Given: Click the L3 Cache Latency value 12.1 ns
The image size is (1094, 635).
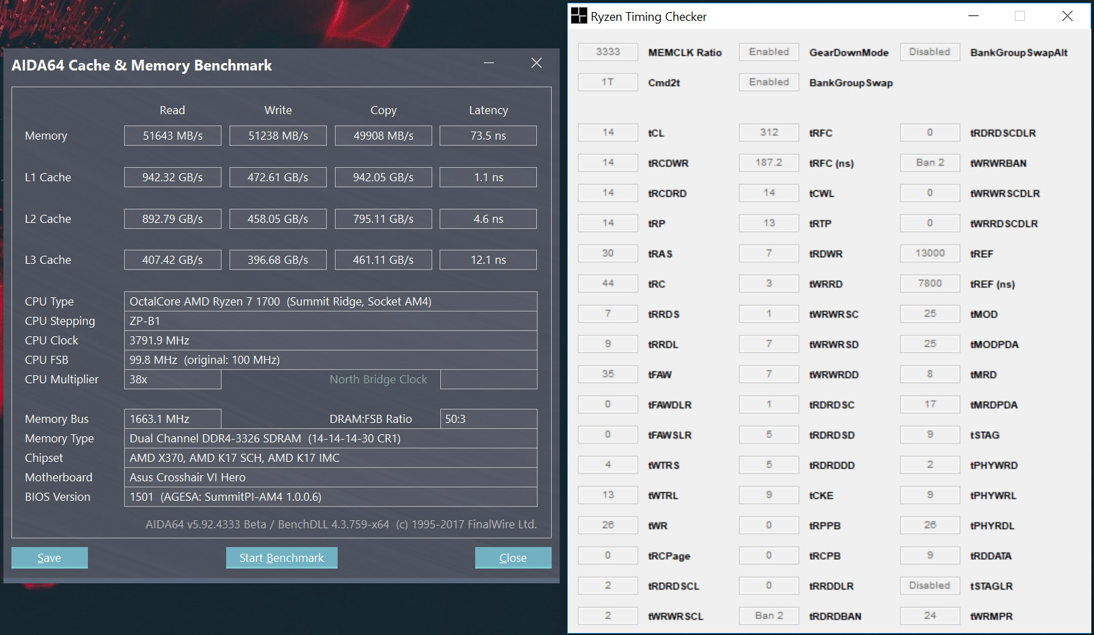Looking at the screenshot, I should click(x=489, y=260).
